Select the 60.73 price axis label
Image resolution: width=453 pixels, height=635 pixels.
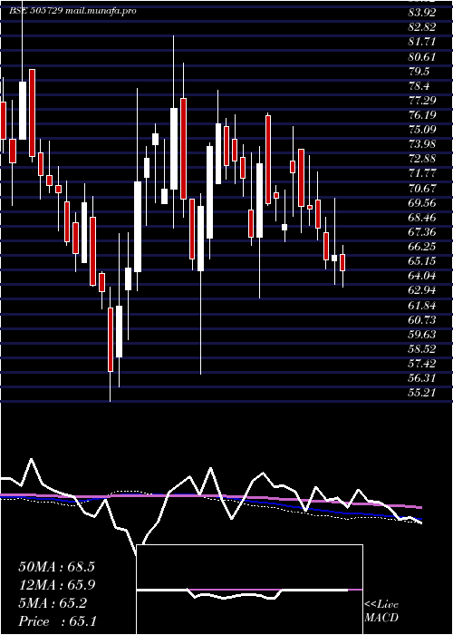pos(422,320)
